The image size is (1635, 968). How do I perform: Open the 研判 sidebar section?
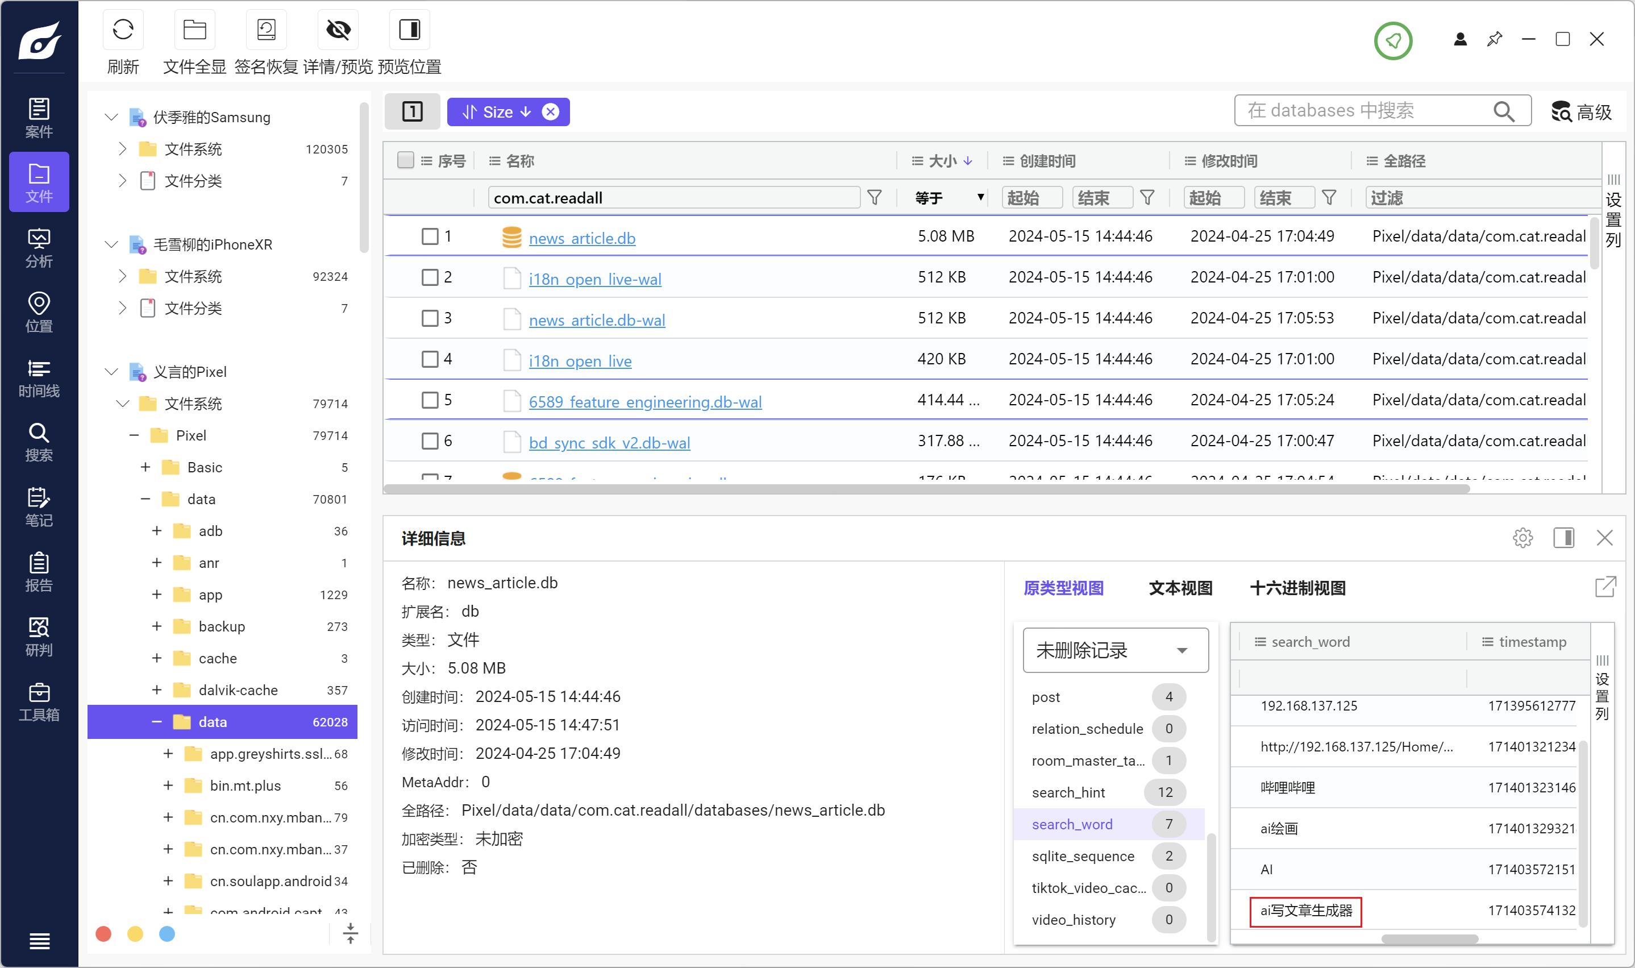(x=39, y=637)
